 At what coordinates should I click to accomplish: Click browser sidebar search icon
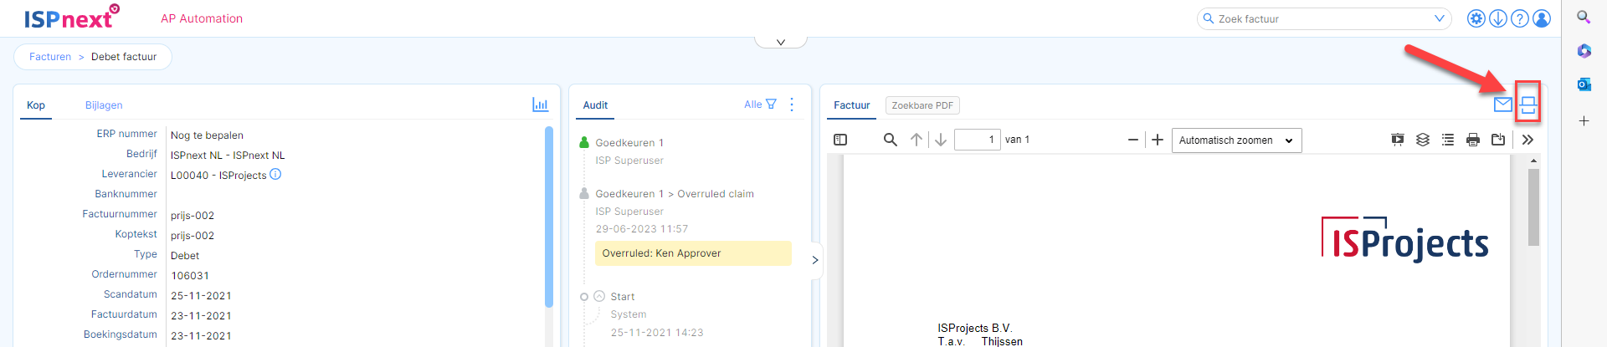click(1584, 17)
